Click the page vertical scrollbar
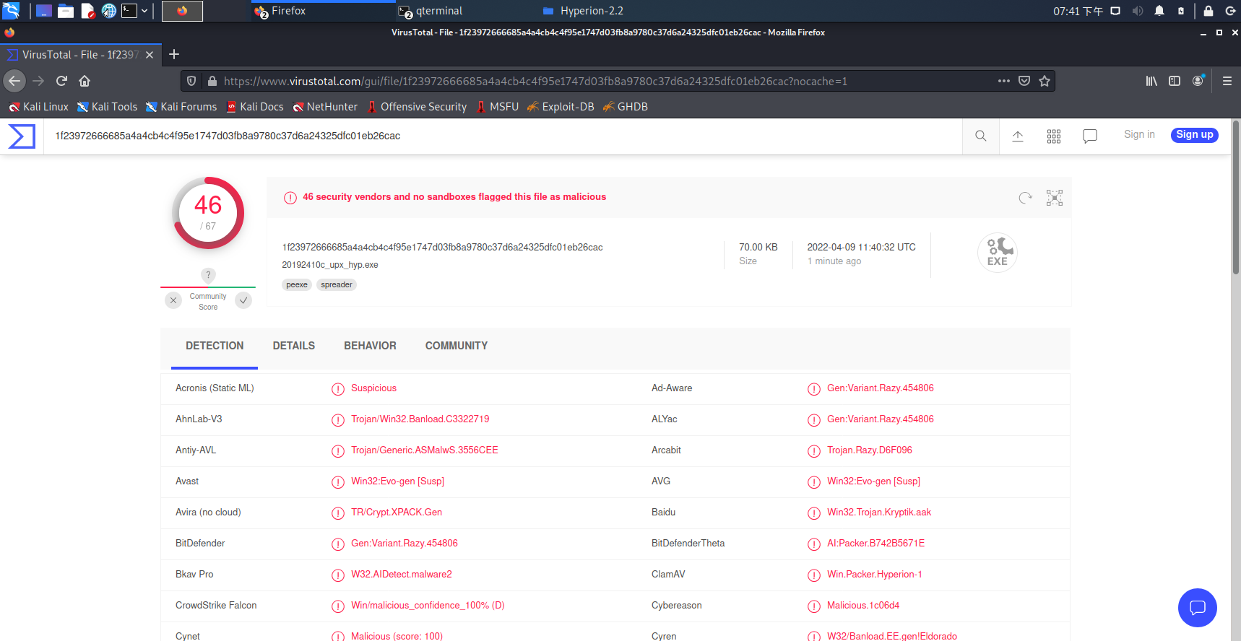This screenshot has height=641, width=1241. coord(1235,197)
